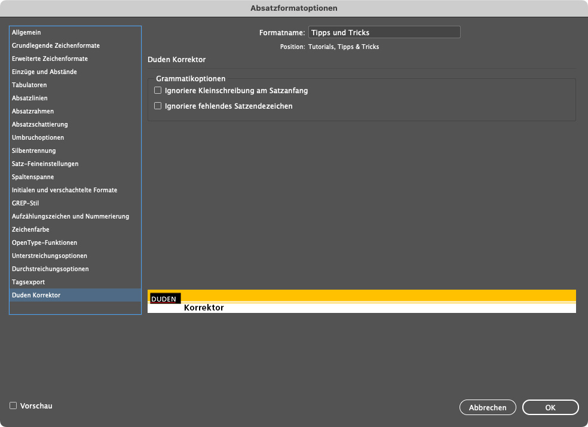Select the Spaltenspanne entry

pyautogui.click(x=75, y=177)
